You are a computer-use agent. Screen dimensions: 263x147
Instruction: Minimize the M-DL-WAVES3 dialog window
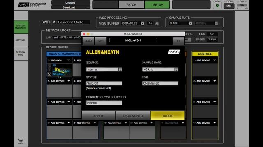click(88, 34)
